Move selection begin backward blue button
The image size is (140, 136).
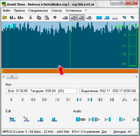point(79,100)
